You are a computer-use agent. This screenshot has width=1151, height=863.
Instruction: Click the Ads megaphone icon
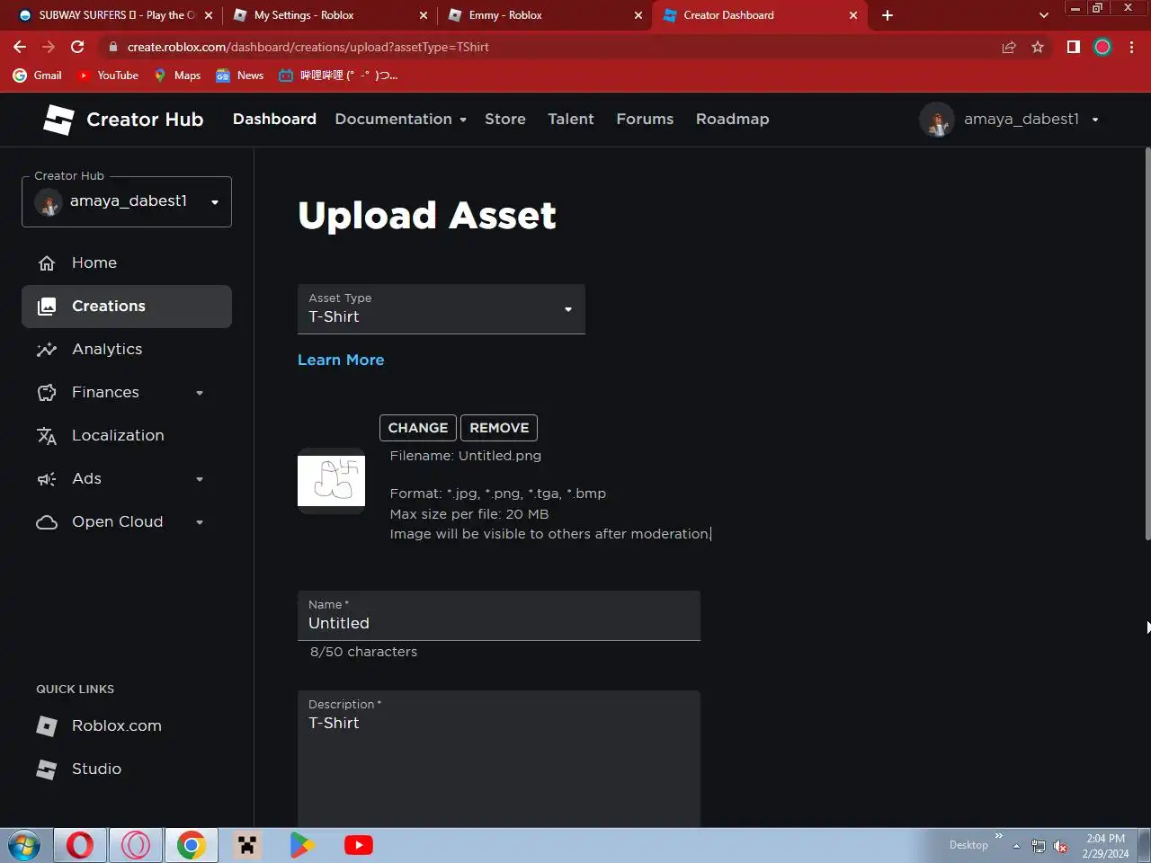(47, 479)
